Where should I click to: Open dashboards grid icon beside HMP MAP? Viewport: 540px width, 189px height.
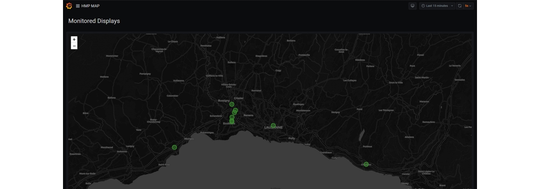[78, 6]
